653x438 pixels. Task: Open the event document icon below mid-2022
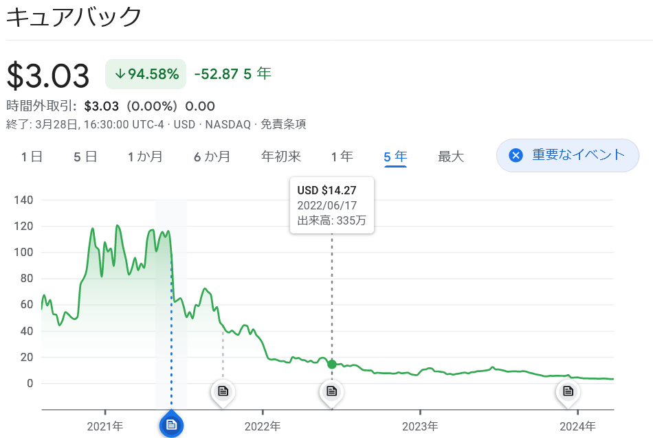click(x=331, y=392)
